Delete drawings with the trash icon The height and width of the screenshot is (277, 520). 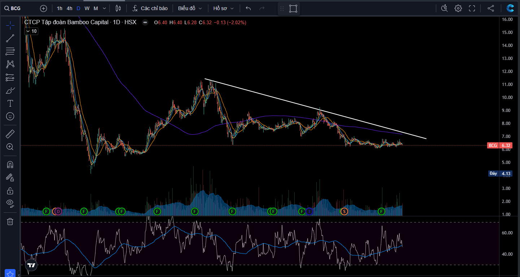point(10,221)
